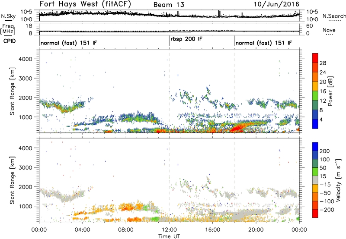Click the 'Power [dB]' colorbar title
Image resolution: width=346 pixels, height=239 pixels.
(x=330, y=91)
